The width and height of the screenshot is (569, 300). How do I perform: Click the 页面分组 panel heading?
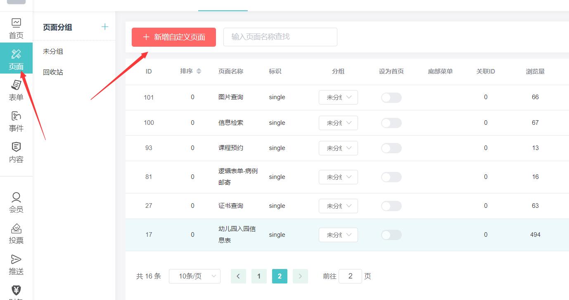57,27
